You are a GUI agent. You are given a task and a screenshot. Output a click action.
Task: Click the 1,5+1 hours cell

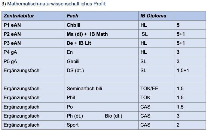pos(190,70)
